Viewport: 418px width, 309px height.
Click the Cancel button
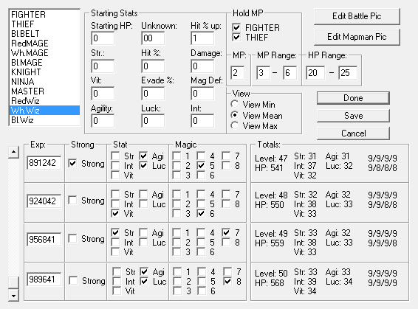[353, 133]
